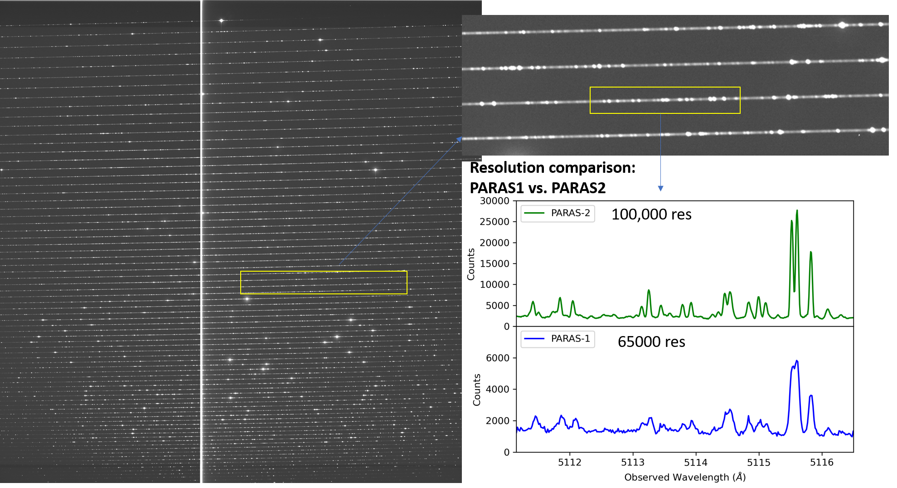Click the Counts label of the blue plot
This screenshot has height=488, width=897.
(476, 390)
